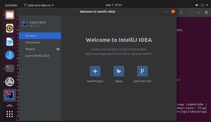This screenshot has height=122, width=211.
Task: Click the Get from VCS label
Action: click(142, 81)
